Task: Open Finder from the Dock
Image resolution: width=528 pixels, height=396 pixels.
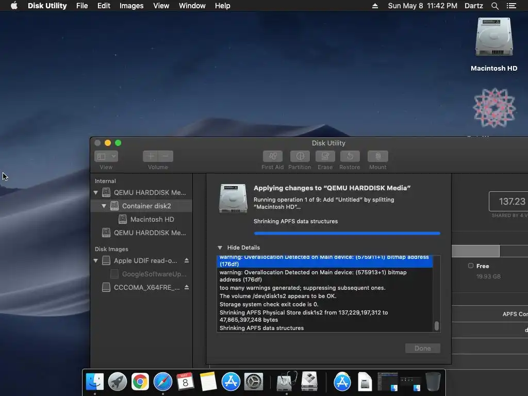Action: pyautogui.click(x=95, y=382)
